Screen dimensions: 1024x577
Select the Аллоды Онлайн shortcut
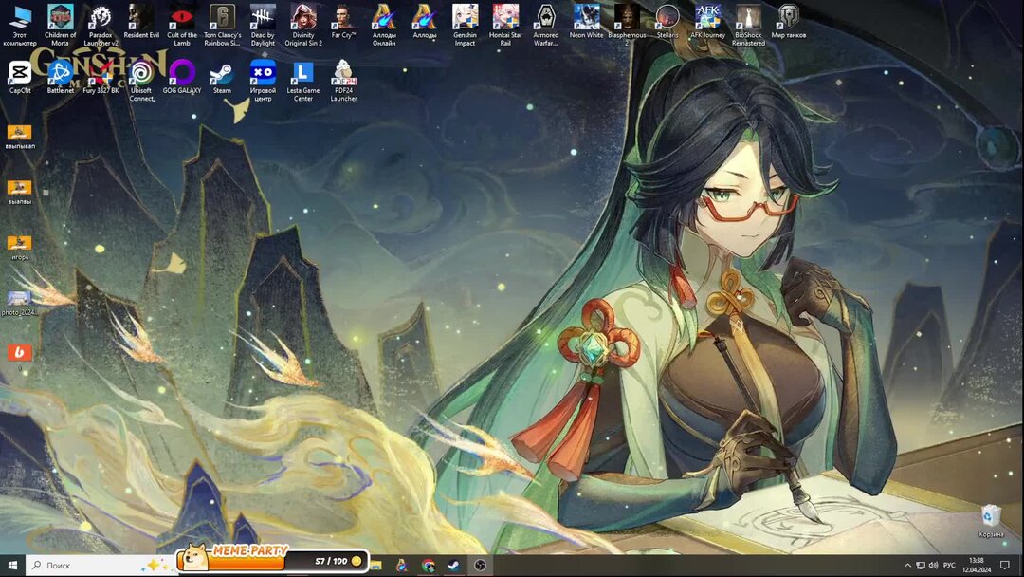pos(384,25)
